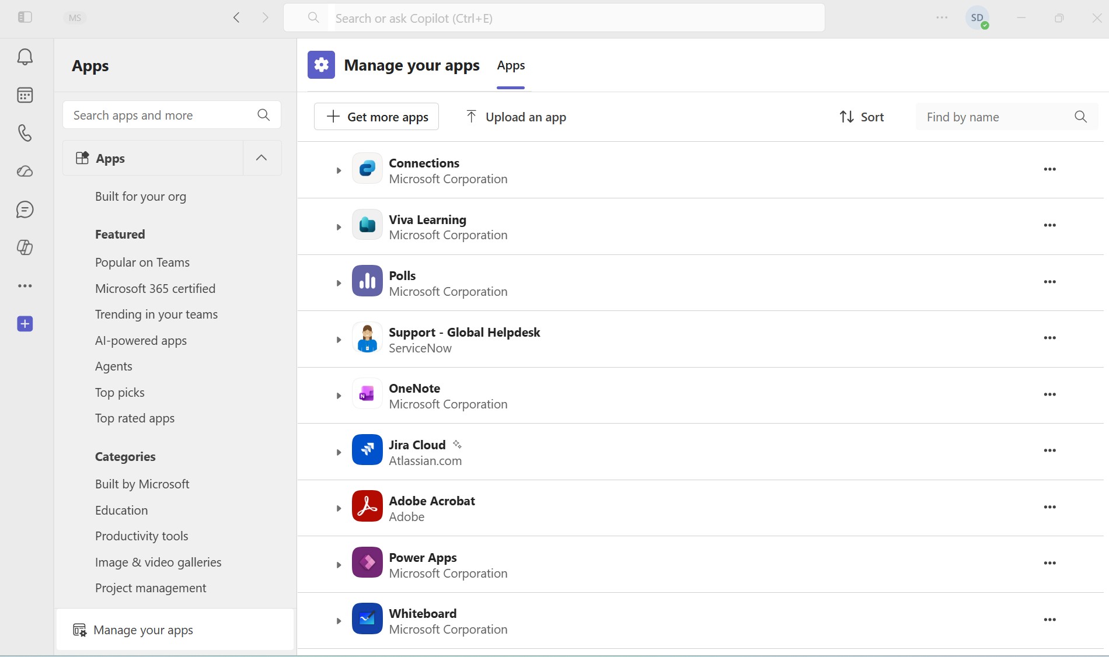Go forward with the right arrow

tap(266, 18)
